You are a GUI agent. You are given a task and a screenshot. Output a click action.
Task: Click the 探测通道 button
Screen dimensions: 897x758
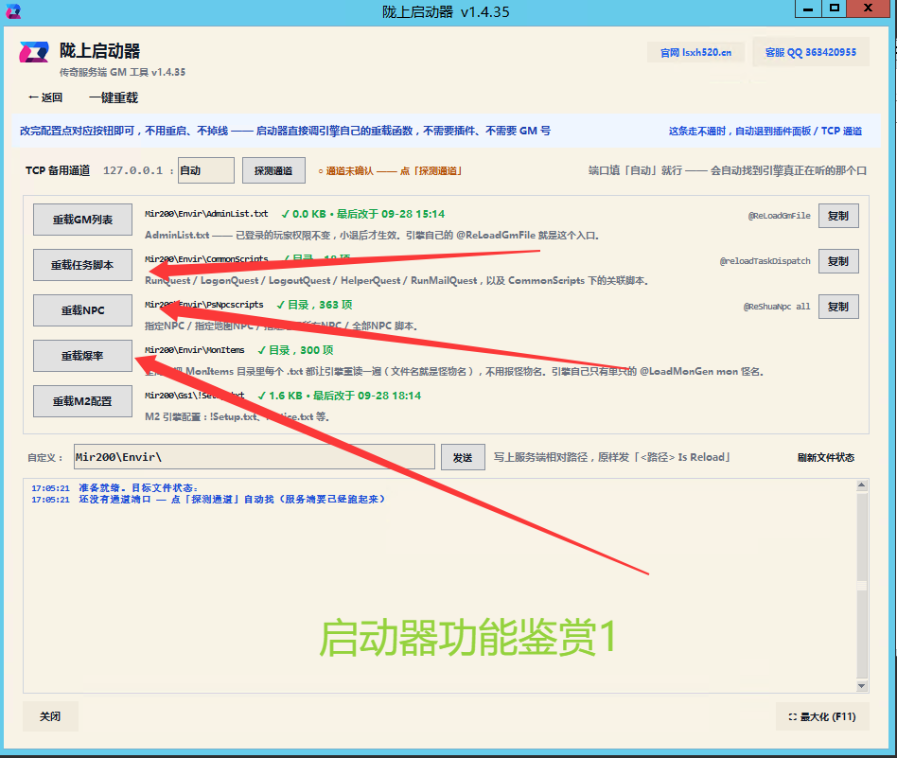[273, 170]
